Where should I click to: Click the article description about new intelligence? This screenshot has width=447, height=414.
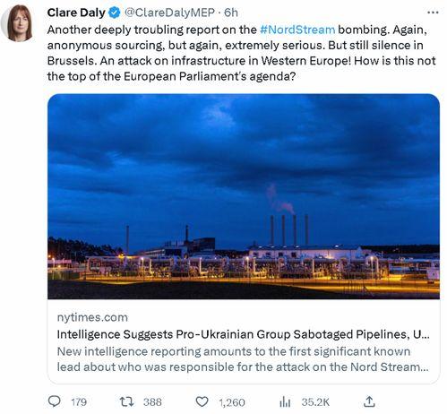(243, 359)
